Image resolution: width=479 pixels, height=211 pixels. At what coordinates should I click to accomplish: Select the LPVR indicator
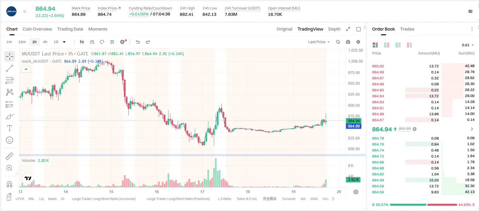click(20, 199)
